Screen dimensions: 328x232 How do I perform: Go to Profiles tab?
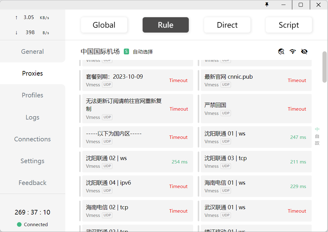click(32, 95)
